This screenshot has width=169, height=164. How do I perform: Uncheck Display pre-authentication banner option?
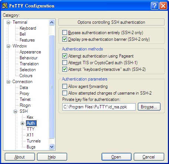tap(64, 39)
